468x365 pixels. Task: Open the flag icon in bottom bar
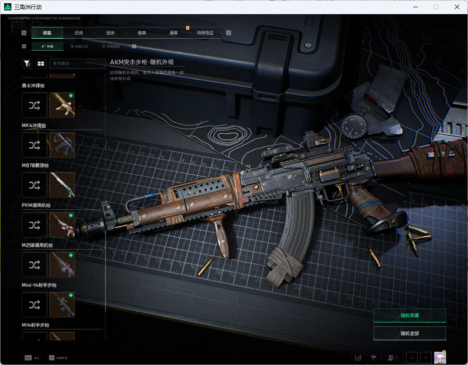(x=374, y=358)
